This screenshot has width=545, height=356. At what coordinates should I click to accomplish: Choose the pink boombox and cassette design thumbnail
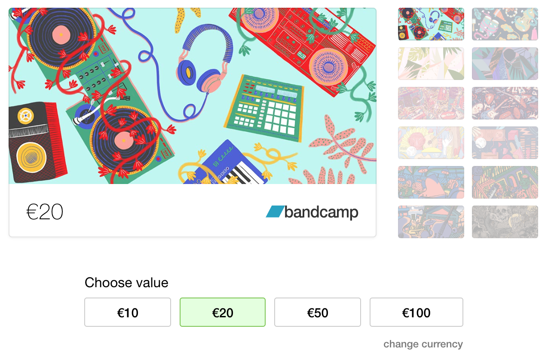[431, 103]
